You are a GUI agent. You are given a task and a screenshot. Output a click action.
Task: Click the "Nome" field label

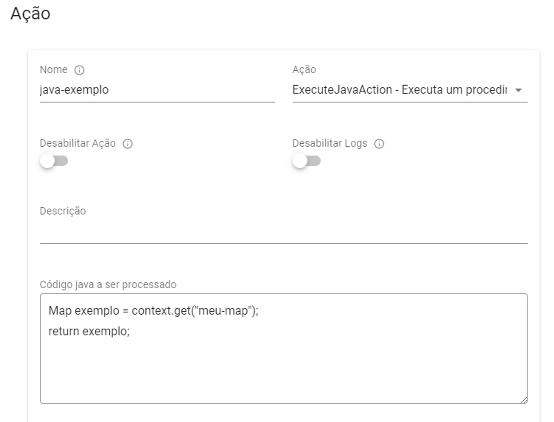click(x=54, y=70)
